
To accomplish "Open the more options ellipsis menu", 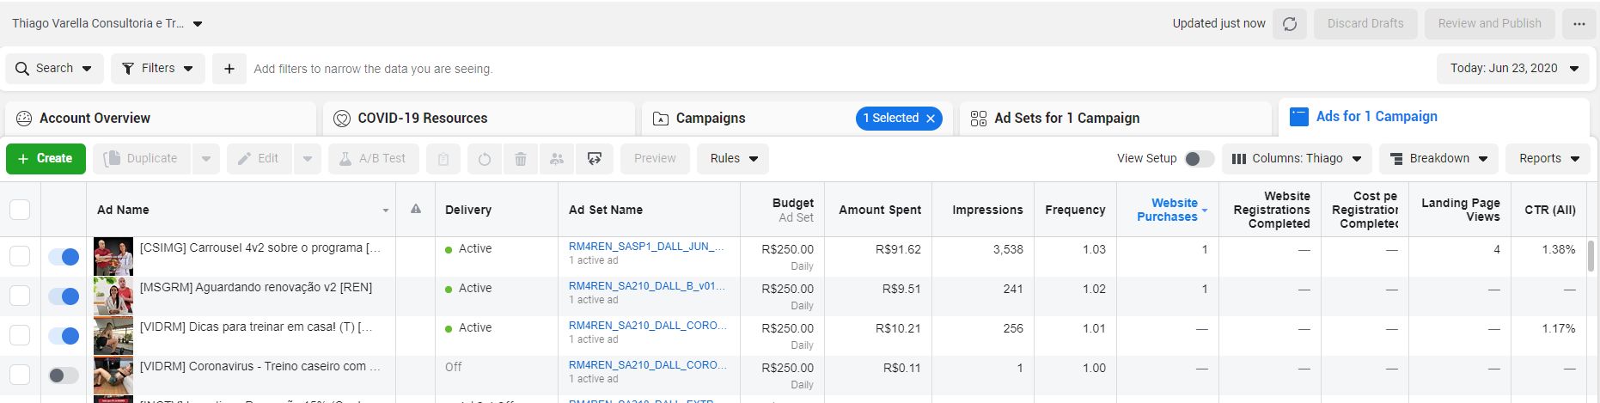I will [1579, 24].
